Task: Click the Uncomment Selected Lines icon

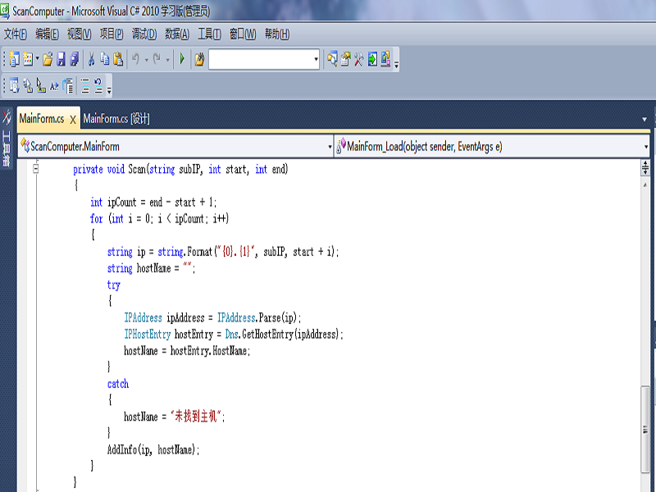Action: click(98, 86)
